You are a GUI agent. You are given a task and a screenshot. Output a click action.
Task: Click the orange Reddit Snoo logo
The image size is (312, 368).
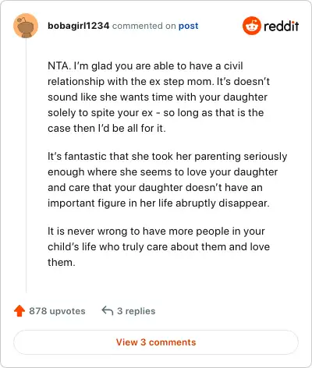tap(251, 26)
